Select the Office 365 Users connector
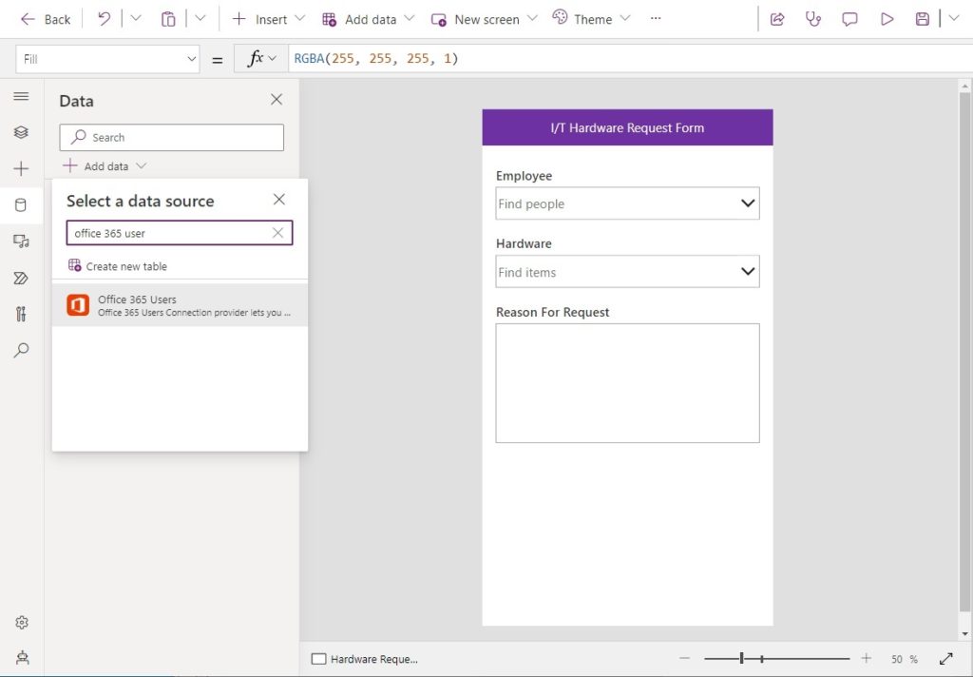973x677 pixels. (x=180, y=305)
